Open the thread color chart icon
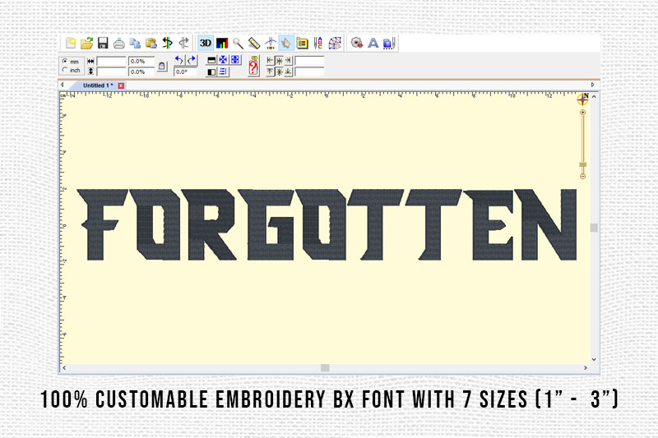 (222, 44)
